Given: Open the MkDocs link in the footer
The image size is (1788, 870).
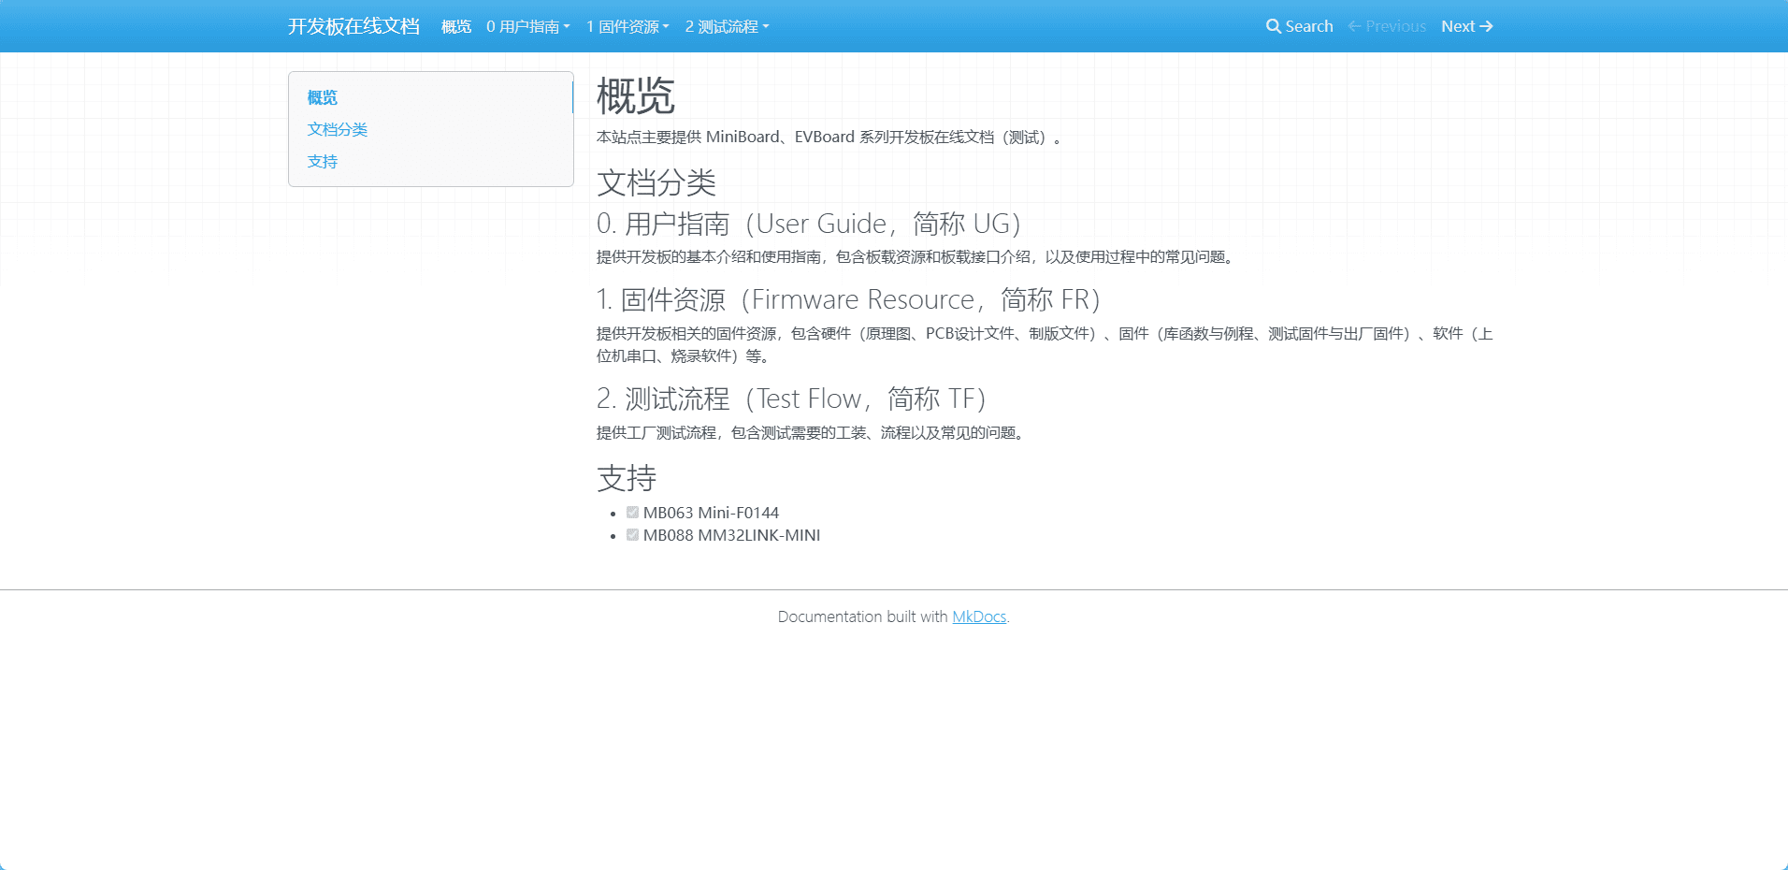Looking at the screenshot, I should 978,616.
